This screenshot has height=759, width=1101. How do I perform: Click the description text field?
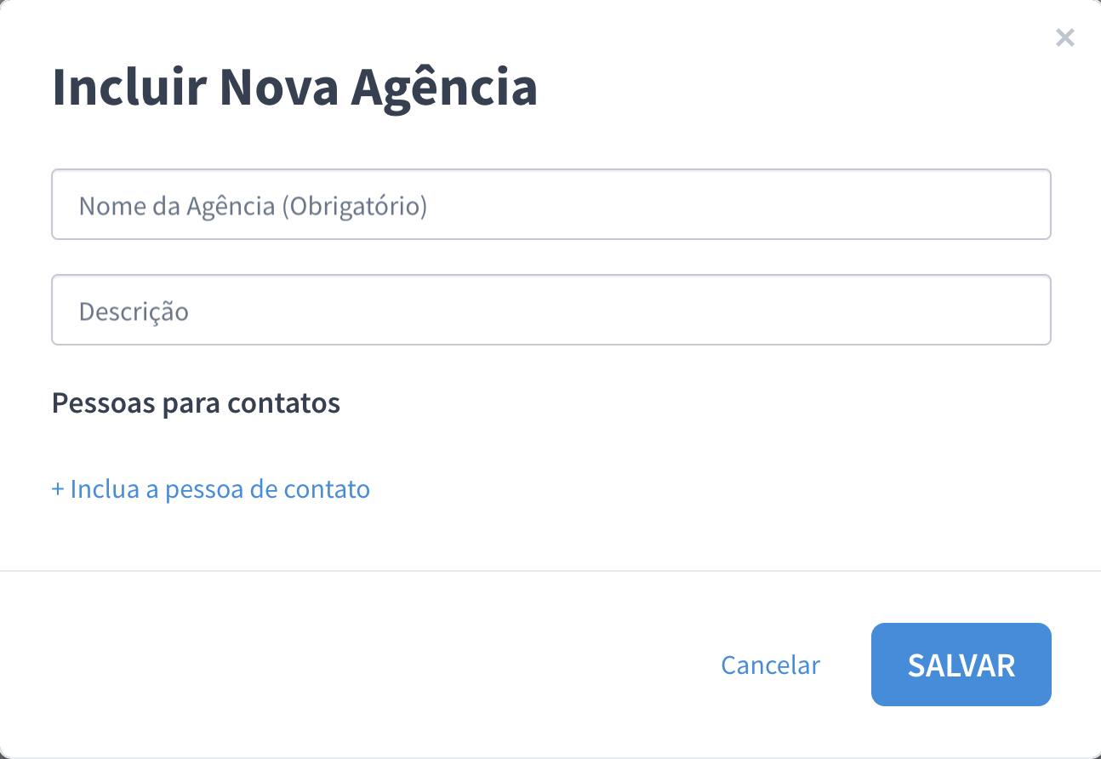[x=551, y=309]
